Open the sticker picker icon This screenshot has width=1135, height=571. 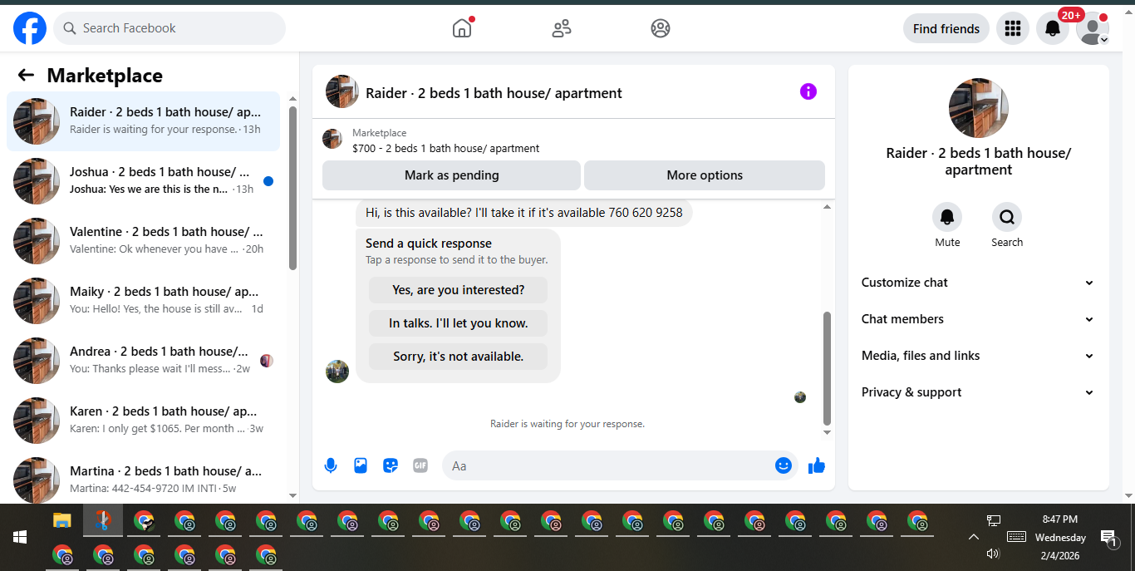coord(391,465)
